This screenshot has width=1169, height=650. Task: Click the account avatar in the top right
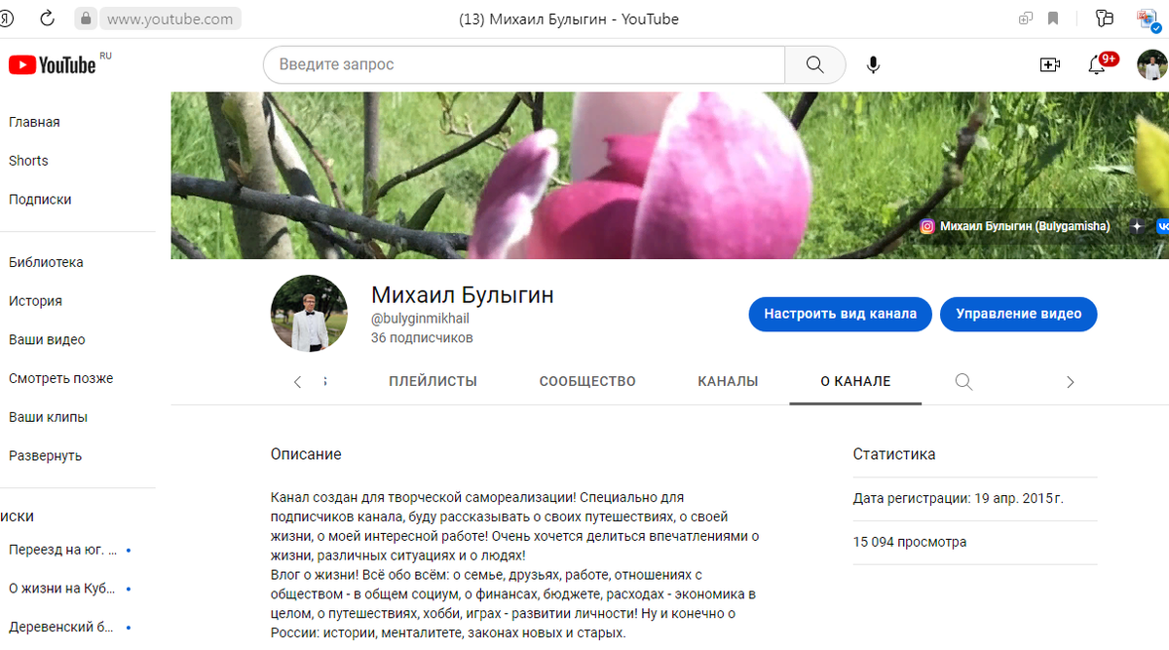(1151, 65)
